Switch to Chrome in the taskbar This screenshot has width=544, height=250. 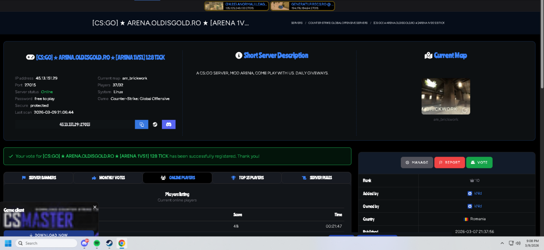click(121, 243)
